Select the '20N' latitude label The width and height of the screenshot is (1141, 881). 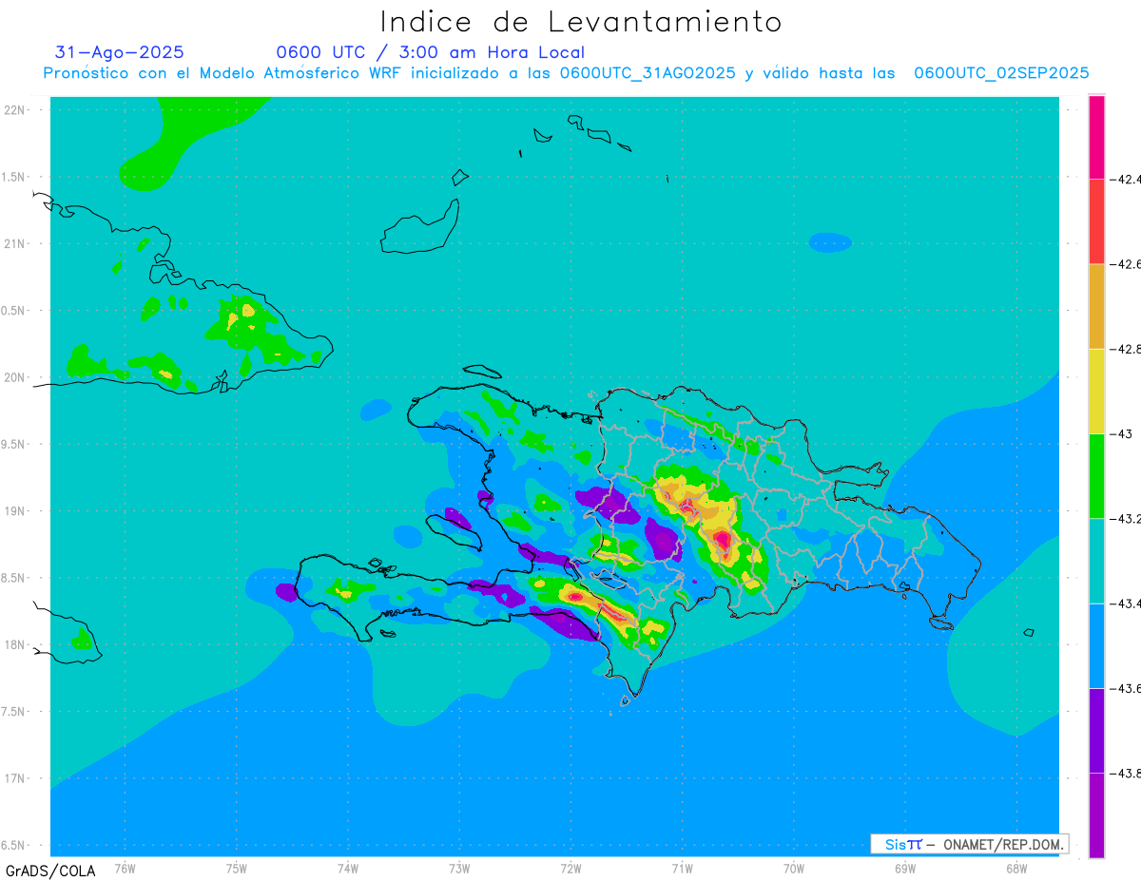(x=14, y=377)
